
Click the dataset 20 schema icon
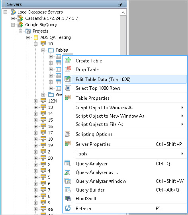(x=43, y=158)
